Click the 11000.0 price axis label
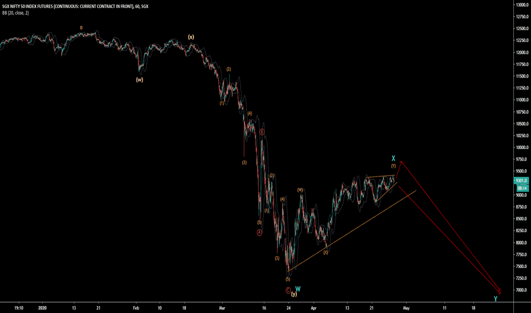The height and width of the screenshot is (313, 531). point(523,100)
